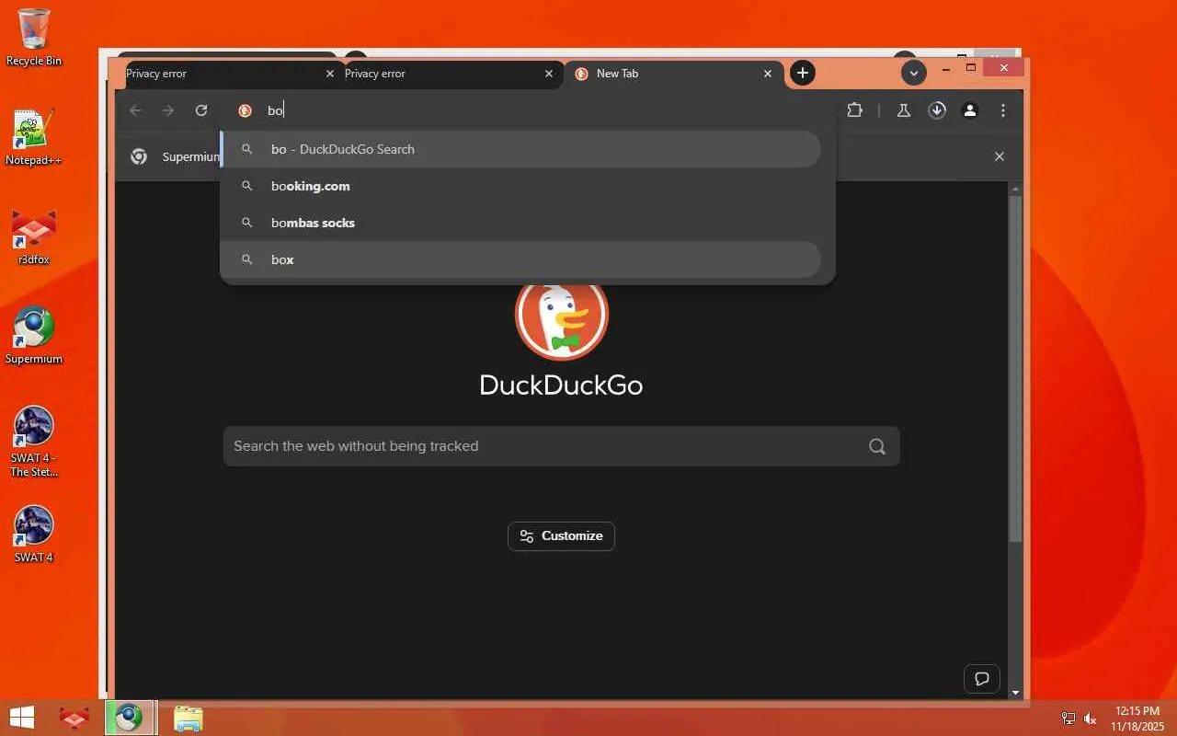1177x736 pixels.
Task: Open File Explorer from the taskbar
Action: click(x=188, y=718)
